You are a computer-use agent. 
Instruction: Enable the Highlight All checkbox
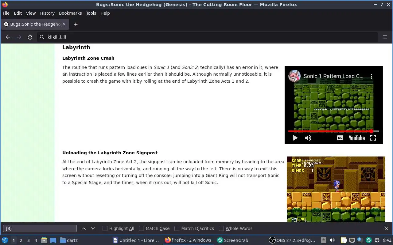(105, 228)
